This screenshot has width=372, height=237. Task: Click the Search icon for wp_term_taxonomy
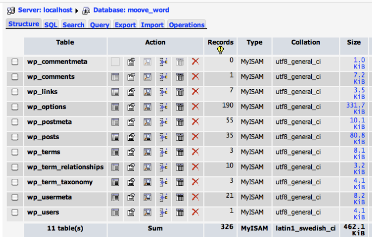(x=147, y=183)
